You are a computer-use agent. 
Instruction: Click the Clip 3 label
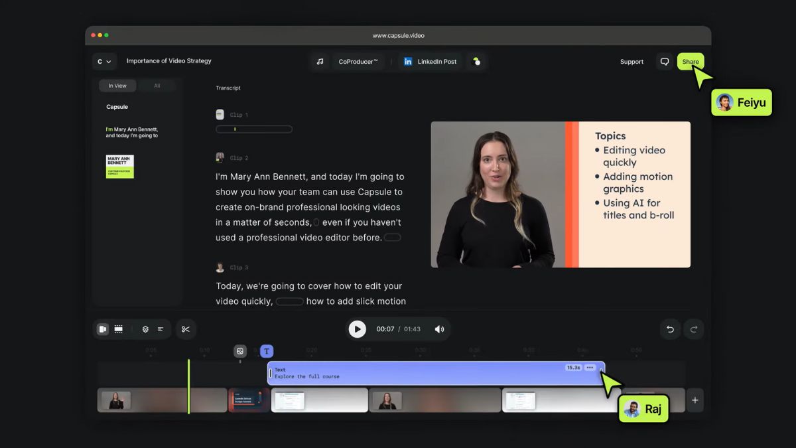[x=239, y=267]
